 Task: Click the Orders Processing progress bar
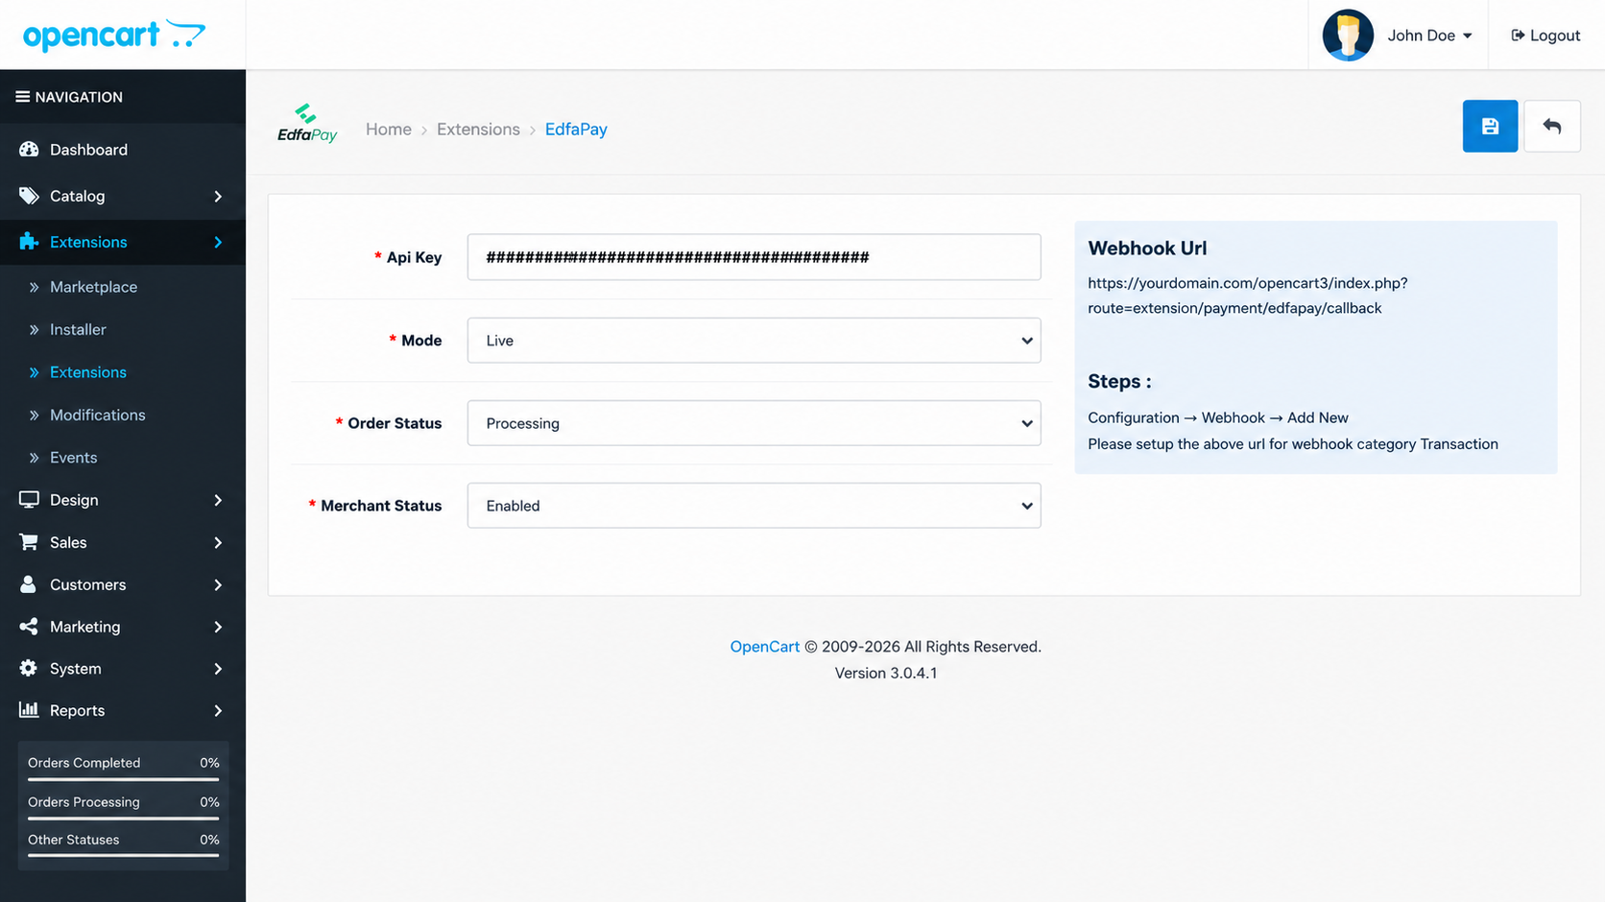tap(123, 818)
